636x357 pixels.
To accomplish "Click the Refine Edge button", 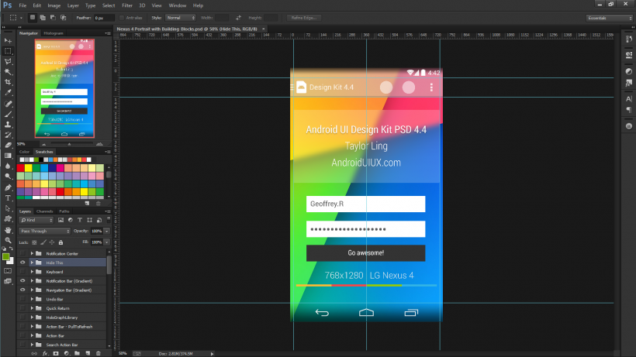I will coord(304,18).
